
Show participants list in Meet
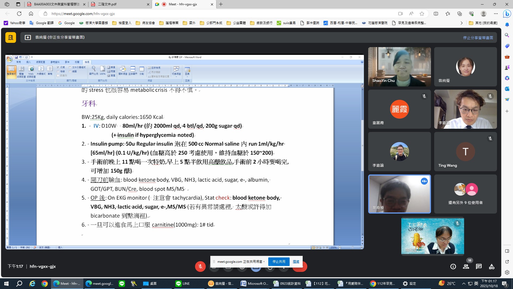pos(466,267)
